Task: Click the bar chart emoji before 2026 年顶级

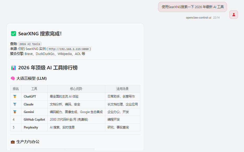Action: click(13, 68)
